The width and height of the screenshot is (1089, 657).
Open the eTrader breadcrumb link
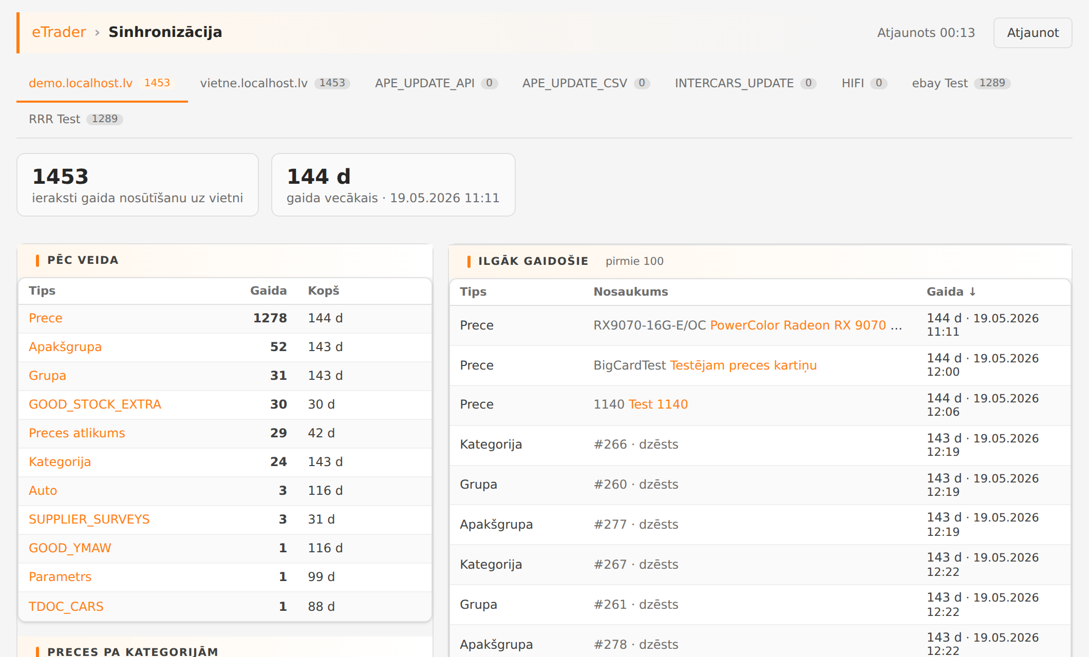tap(59, 32)
